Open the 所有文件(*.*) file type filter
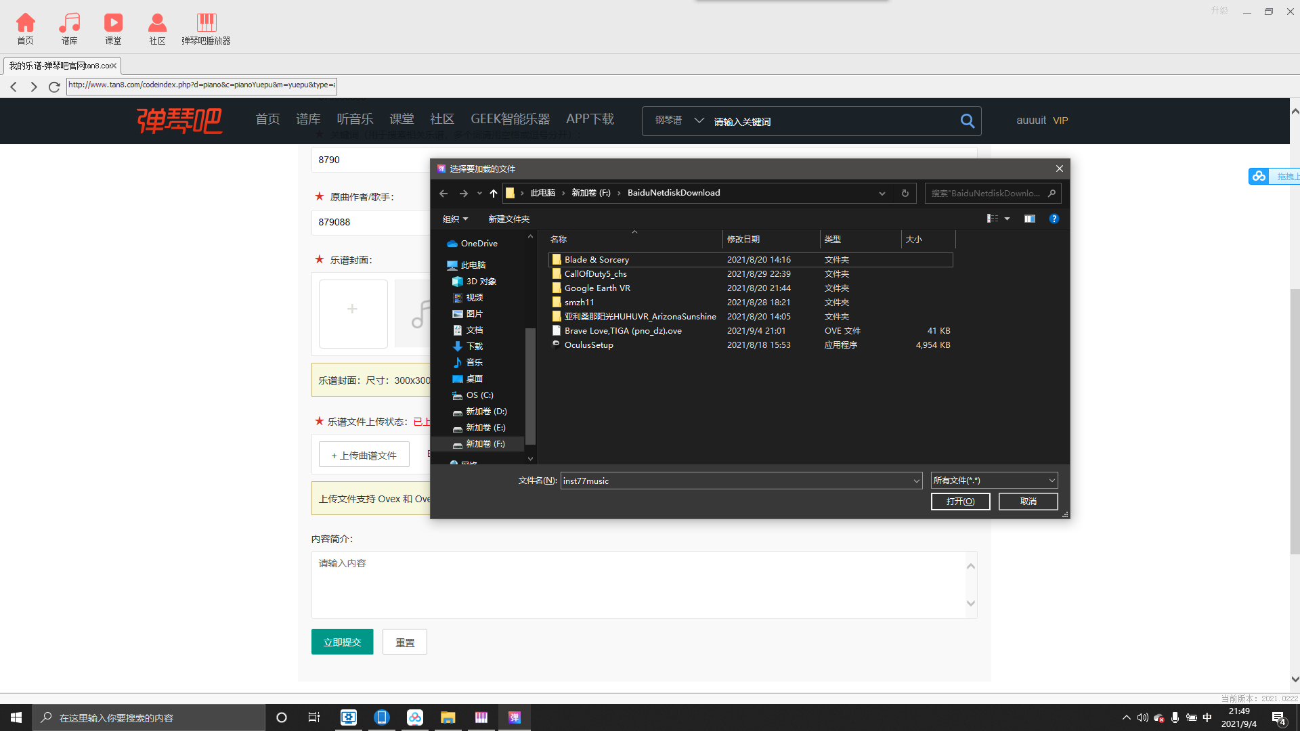 point(994,481)
